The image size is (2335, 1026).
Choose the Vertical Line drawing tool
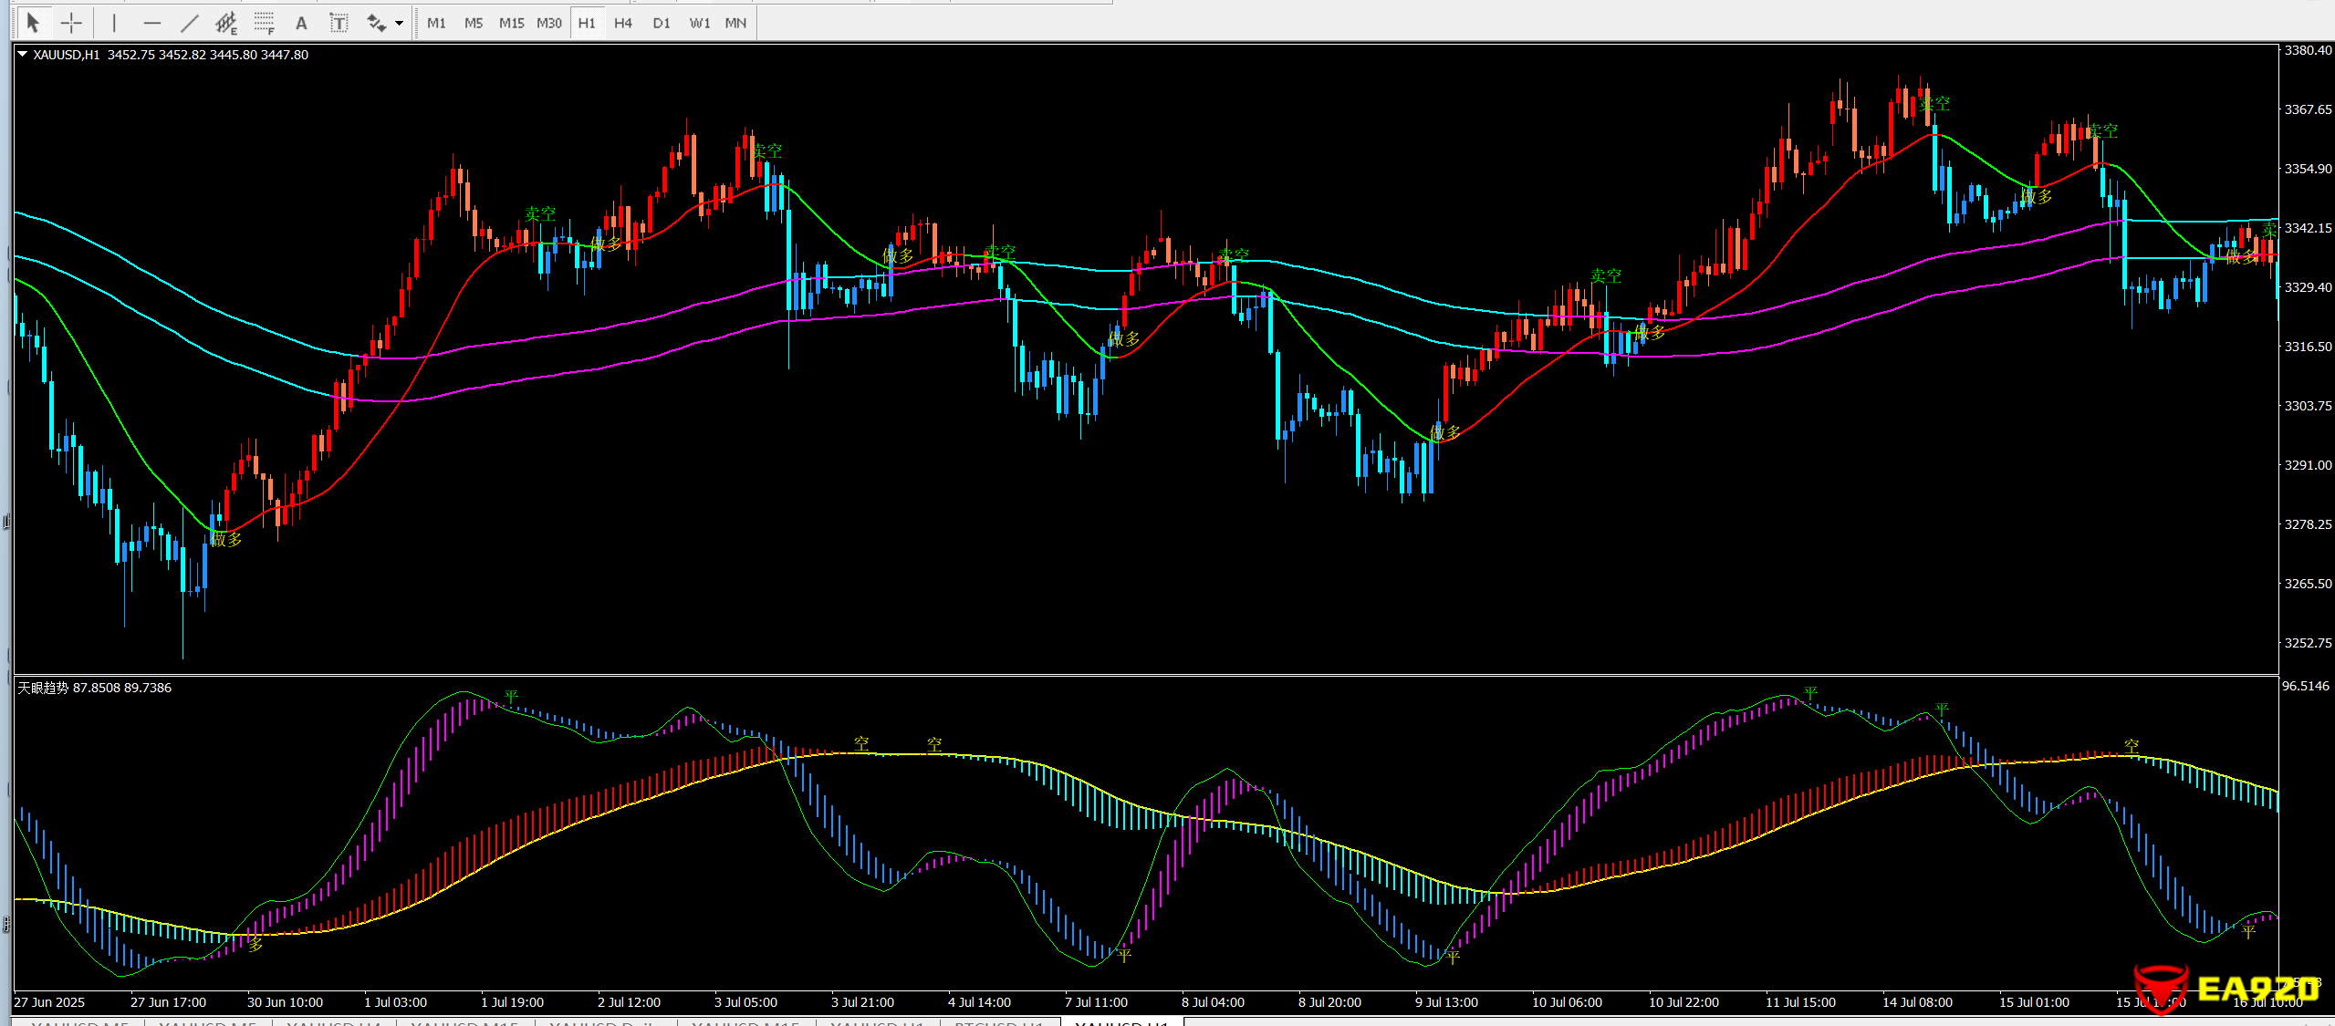114,23
